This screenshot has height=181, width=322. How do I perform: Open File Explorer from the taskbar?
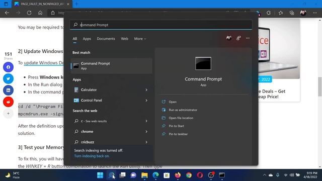click(x=144, y=175)
